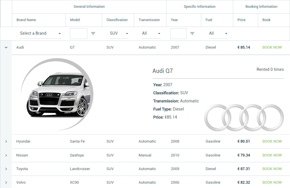Click the silver Audi Q7 car photo
Viewport: 290px width, 188px height.
coord(58,95)
